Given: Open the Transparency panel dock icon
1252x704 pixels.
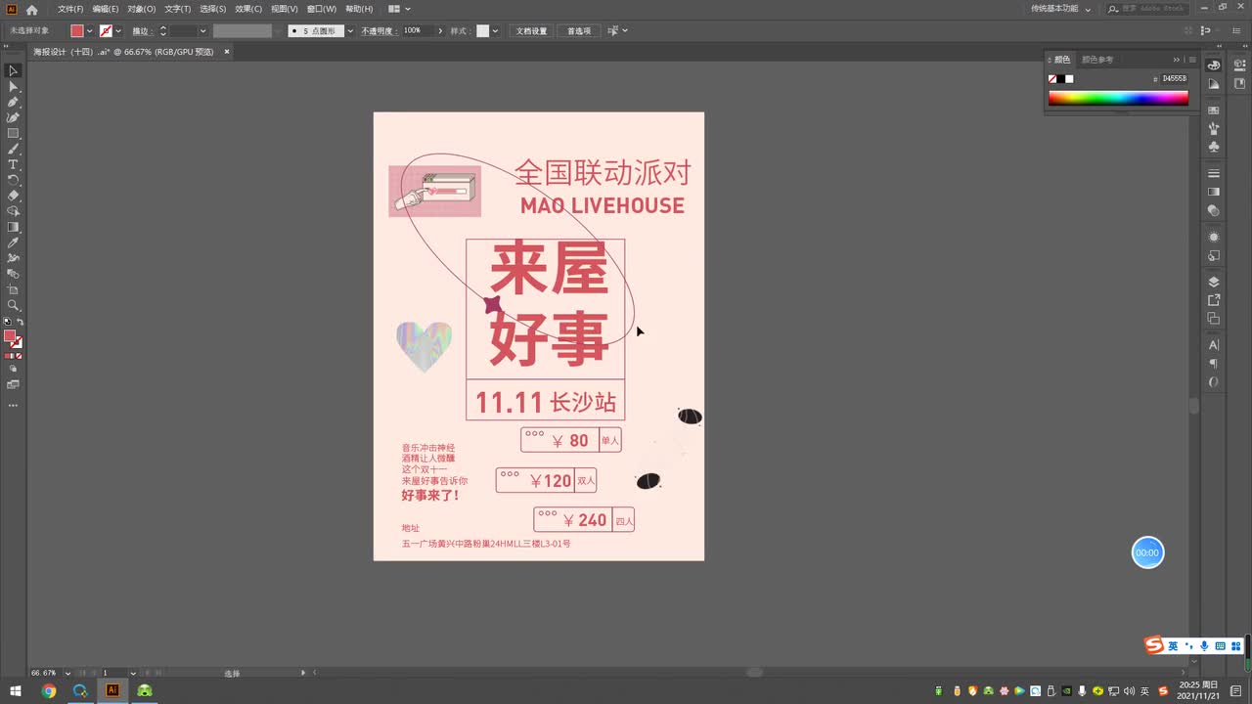Looking at the screenshot, I should (1214, 210).
